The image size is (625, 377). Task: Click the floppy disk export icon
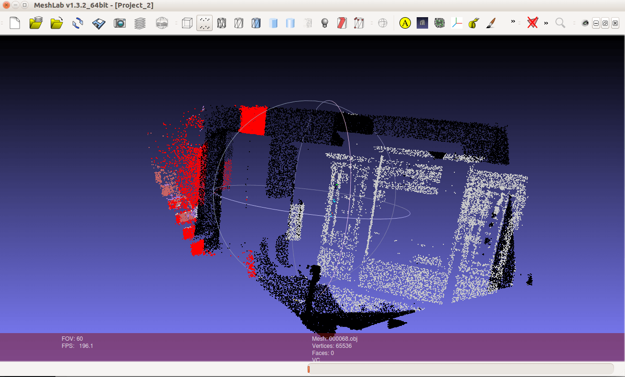click(99, 23)
